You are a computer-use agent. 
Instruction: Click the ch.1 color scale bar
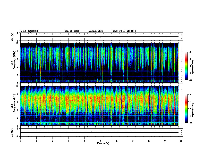click(x=186, y=66)
